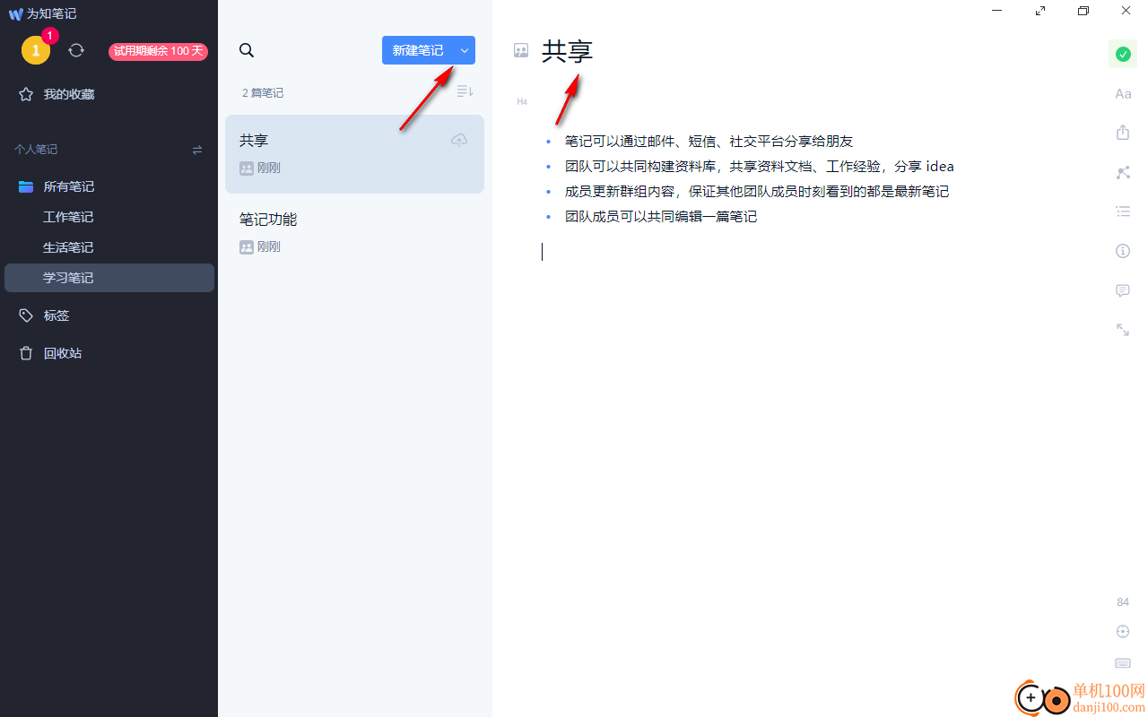
Task: Click the share export icon in the right sidebar
Action: 1123,132
